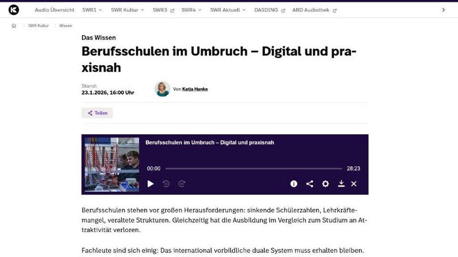The image size is (458, 257).
Task: Open audio player settings gear
Action: pos(325,184)
